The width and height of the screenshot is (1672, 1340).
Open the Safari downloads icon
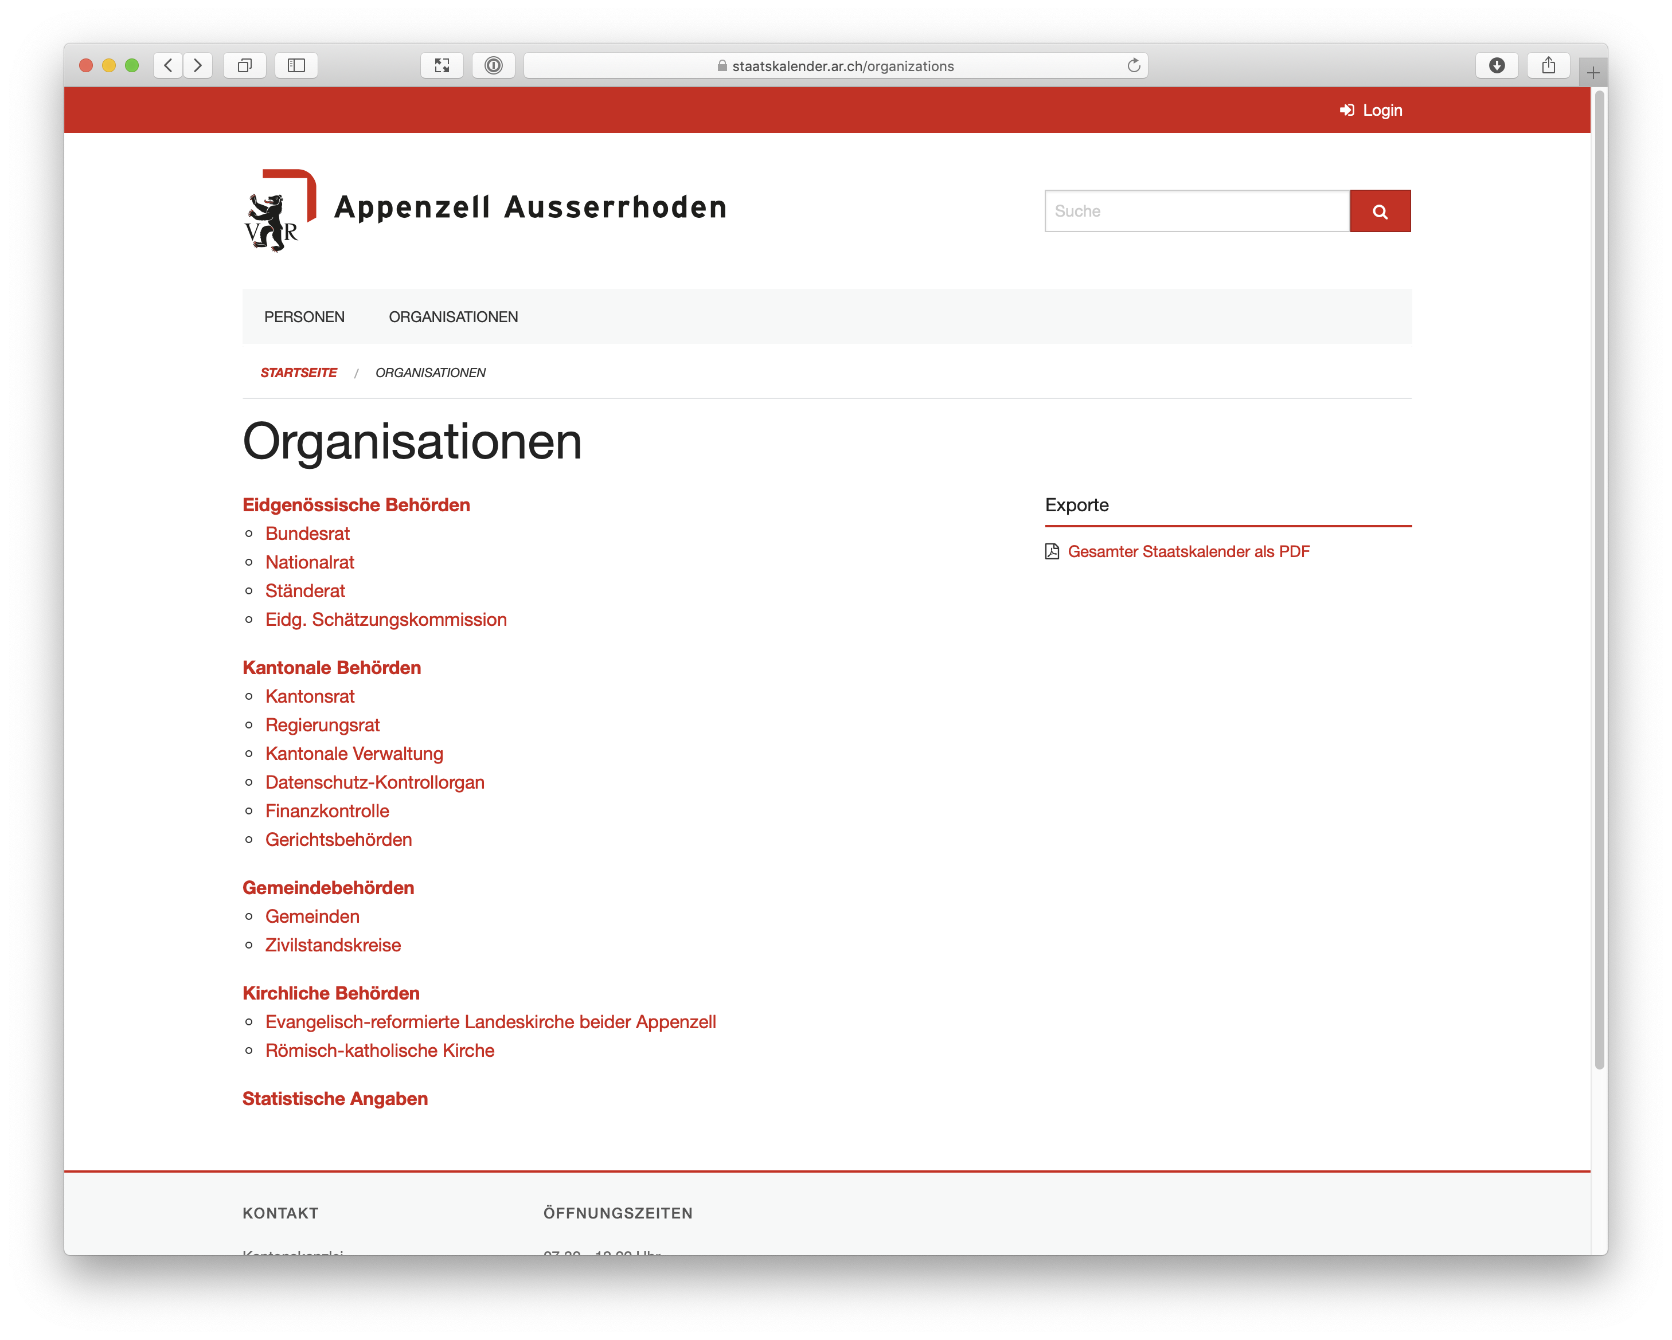1496,65
